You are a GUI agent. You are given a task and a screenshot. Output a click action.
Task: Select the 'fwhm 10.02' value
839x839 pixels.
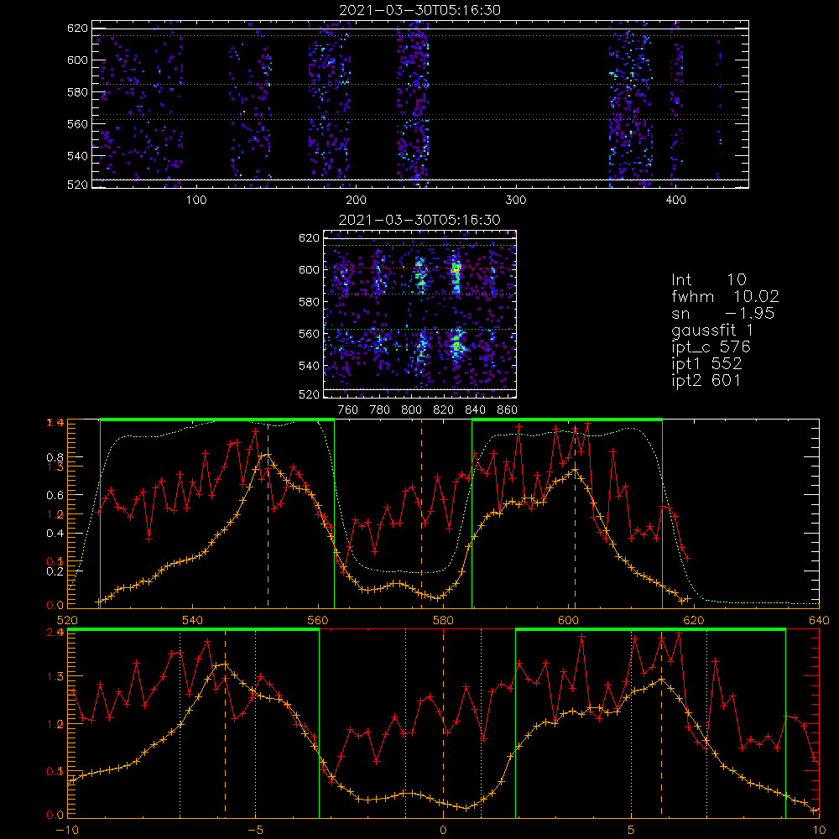tap(725, 296)
